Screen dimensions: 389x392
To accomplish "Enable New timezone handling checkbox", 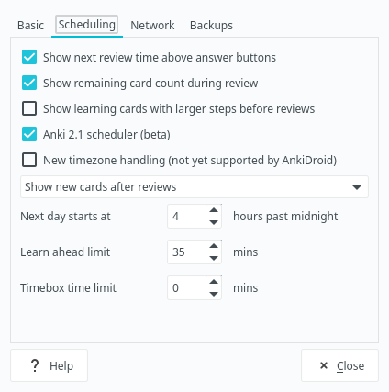I will [x=29, y=160].
